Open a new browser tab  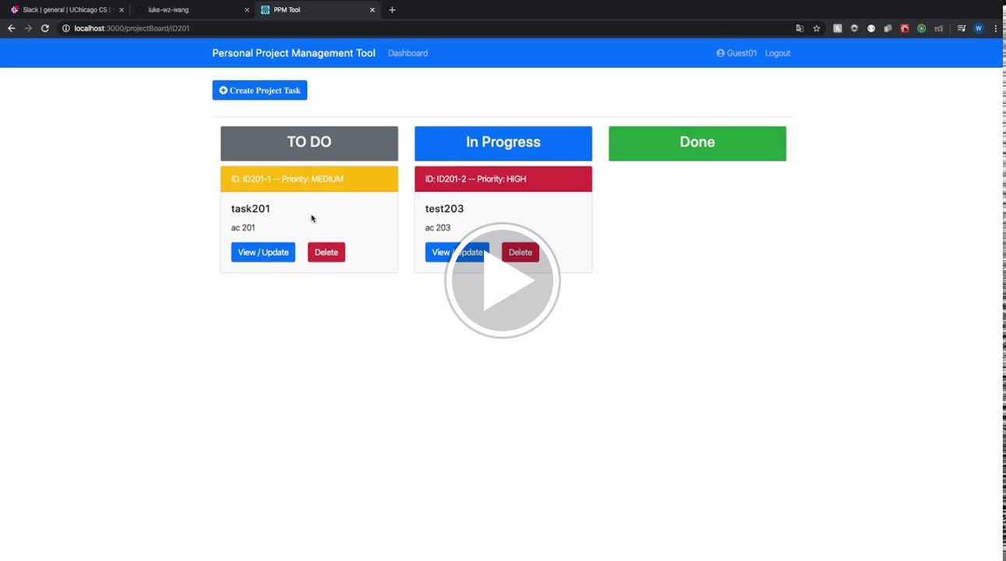(x=392, y=9)
